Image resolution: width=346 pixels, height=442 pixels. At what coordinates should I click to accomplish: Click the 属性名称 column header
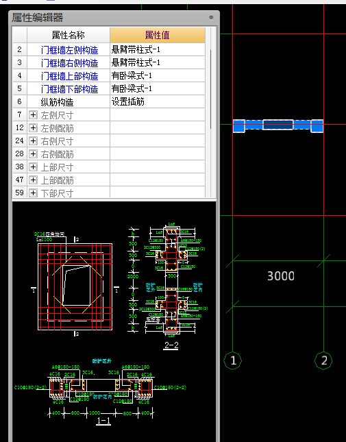pos(69,35)
